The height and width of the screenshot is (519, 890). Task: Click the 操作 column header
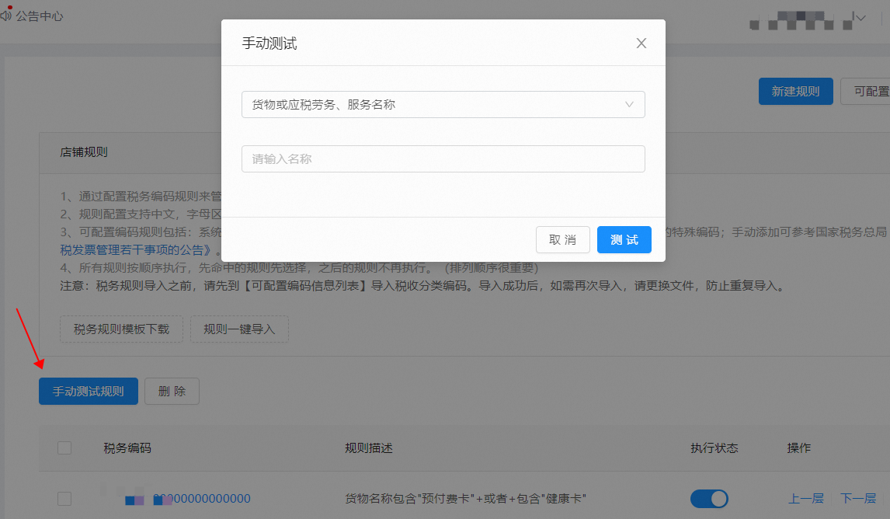click(x=798, y=448)
